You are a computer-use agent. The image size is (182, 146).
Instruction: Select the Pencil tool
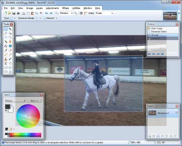(x=6, y=55)
